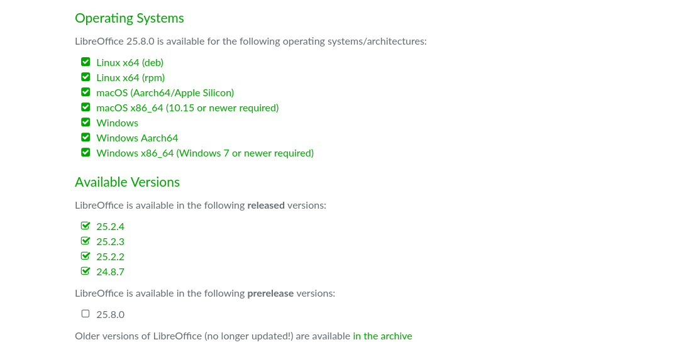Click the check icon next to version 25.2.2
This screenshot has width=691, height=357.
pyautogui.click(x=86, y=256)
